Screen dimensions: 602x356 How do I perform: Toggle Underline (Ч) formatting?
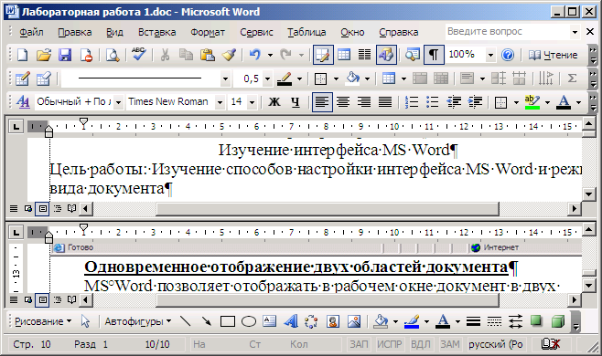[x=295, y=102]
